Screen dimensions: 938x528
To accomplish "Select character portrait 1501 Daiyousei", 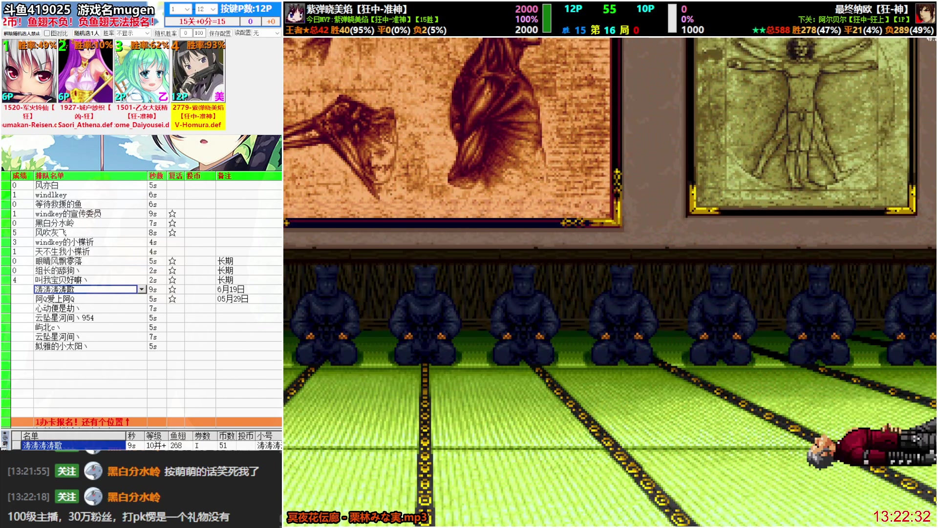I will pyautogui.click(x=142, y=71).
